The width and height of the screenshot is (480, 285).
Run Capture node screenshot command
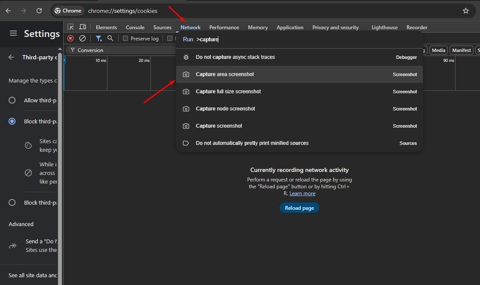pos(300,109)
